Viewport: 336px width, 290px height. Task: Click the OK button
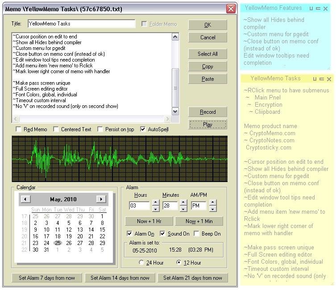pos(207,25)
